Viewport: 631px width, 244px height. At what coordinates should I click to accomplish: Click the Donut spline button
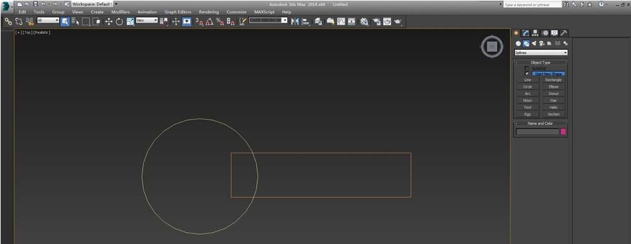(553, 94)
